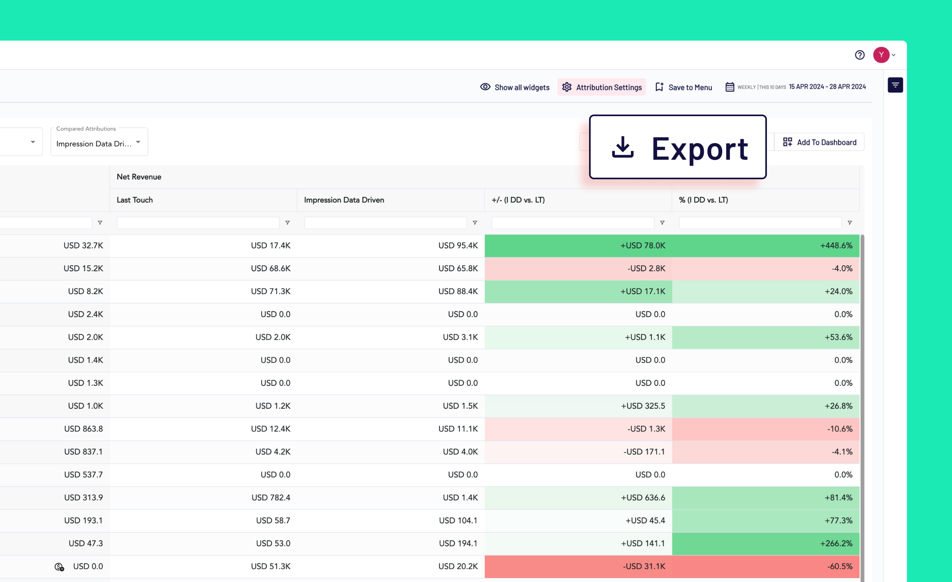Click the Export download icon
This screenshot has width=952, height=582.
tap(622, 147)
